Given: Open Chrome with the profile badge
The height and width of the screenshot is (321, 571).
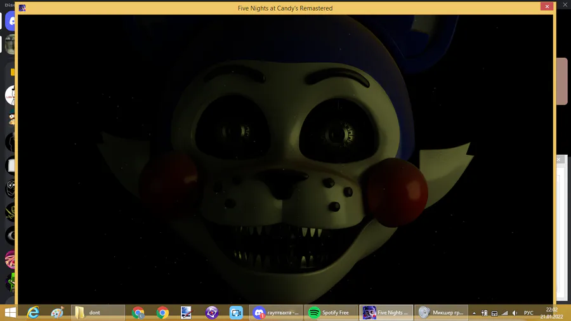Looking at the screenshot, I should point(138,313).
